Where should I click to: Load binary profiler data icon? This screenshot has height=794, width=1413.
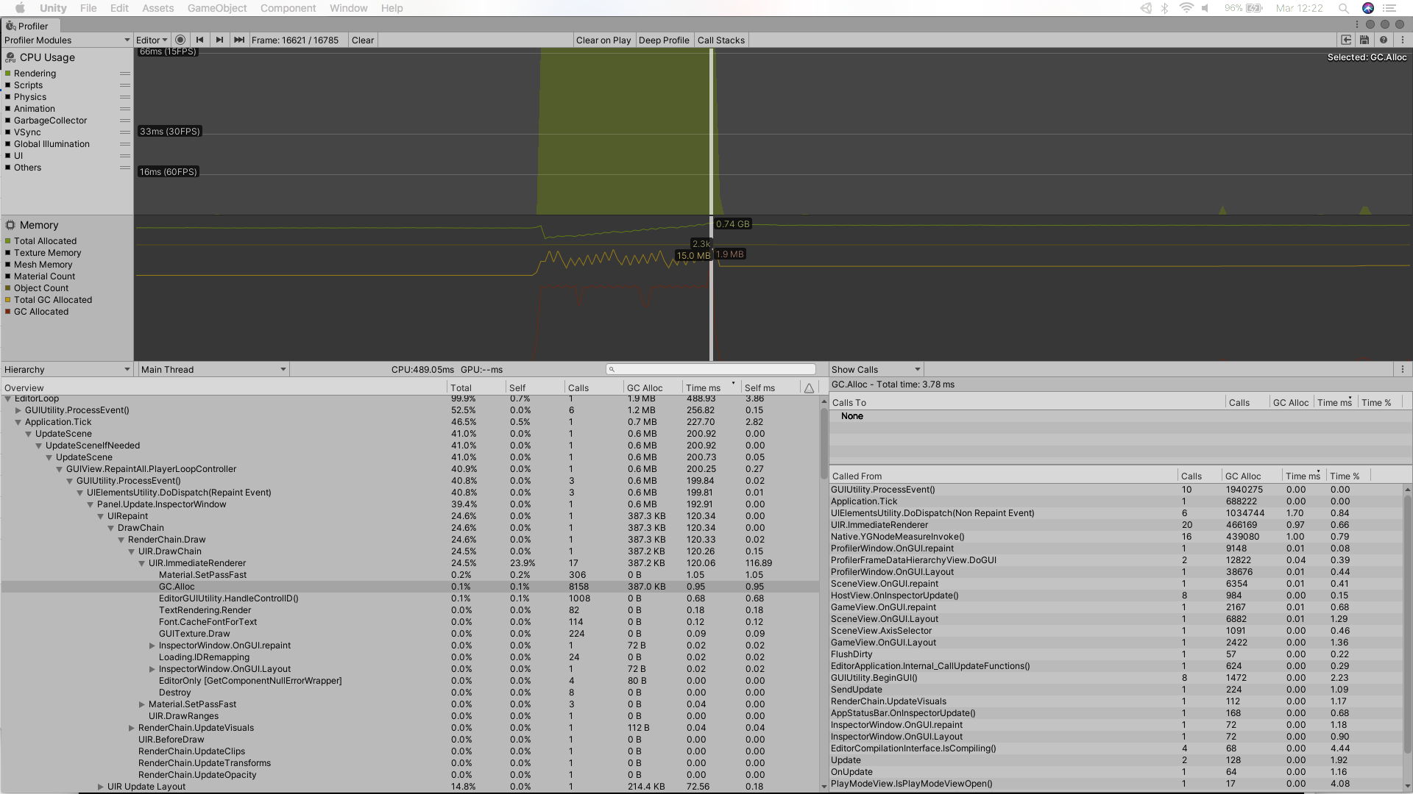point(1346,40)
